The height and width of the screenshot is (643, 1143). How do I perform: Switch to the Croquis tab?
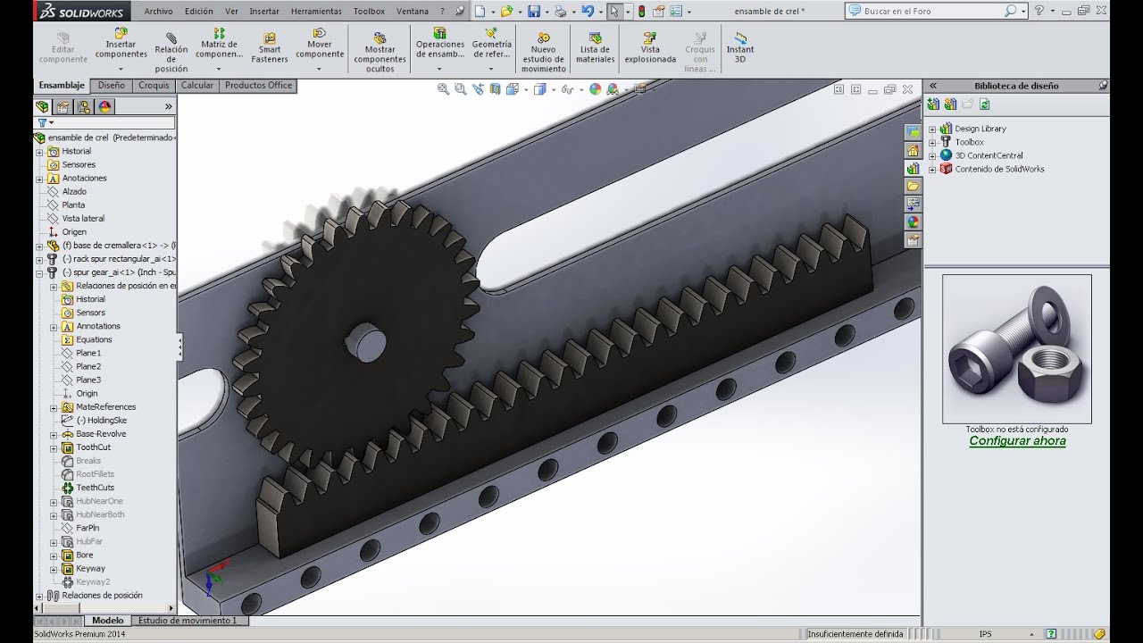tap(154, 86)
